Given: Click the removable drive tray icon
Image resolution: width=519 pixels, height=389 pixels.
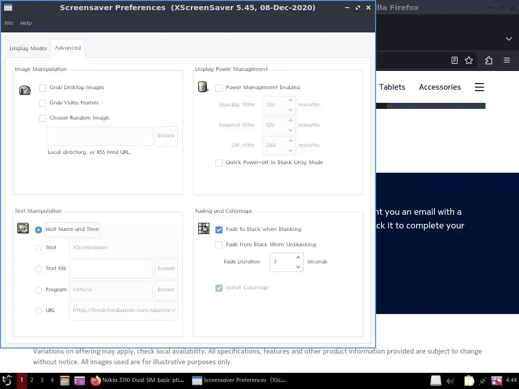Looking at the screenshot, I should (x=435, y=381).
